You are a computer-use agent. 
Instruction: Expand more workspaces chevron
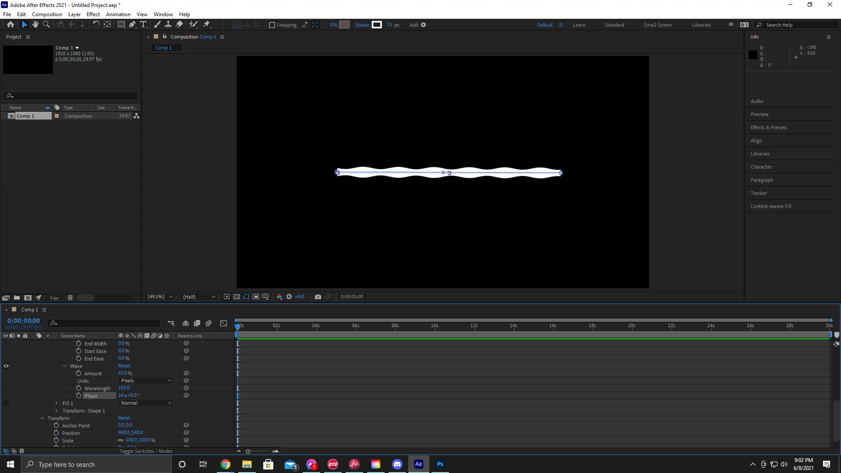tap(731, 25)
